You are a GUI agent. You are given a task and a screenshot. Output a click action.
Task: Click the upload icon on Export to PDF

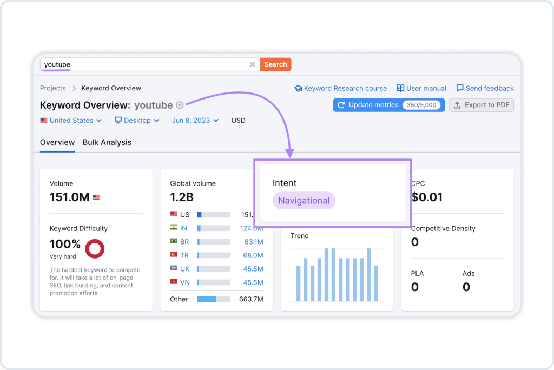457,105
